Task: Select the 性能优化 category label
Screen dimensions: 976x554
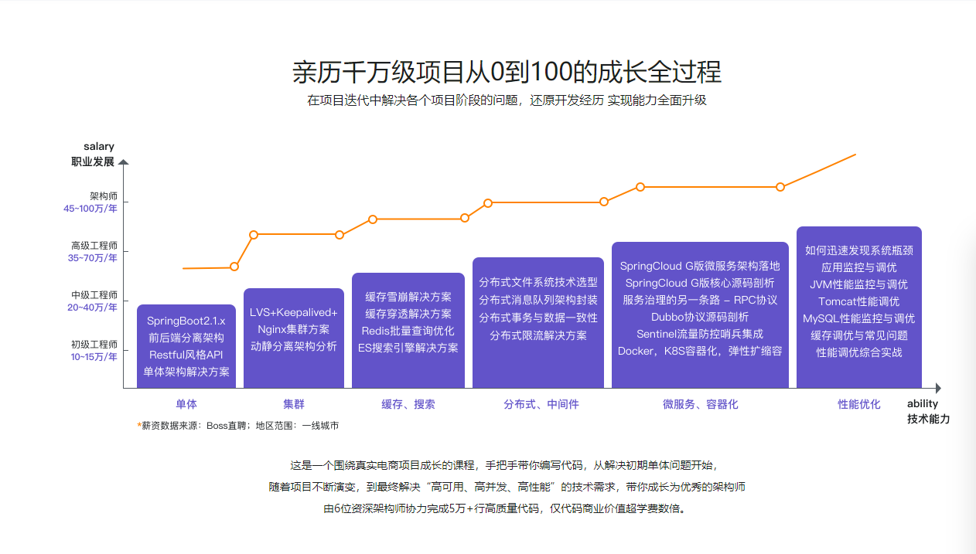Action: point(859,404)
